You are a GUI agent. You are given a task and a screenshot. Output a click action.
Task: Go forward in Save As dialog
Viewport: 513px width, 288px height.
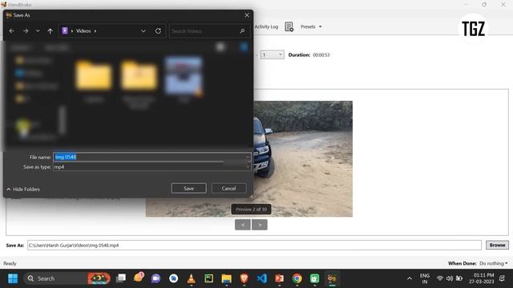click(x=26, y=31)
